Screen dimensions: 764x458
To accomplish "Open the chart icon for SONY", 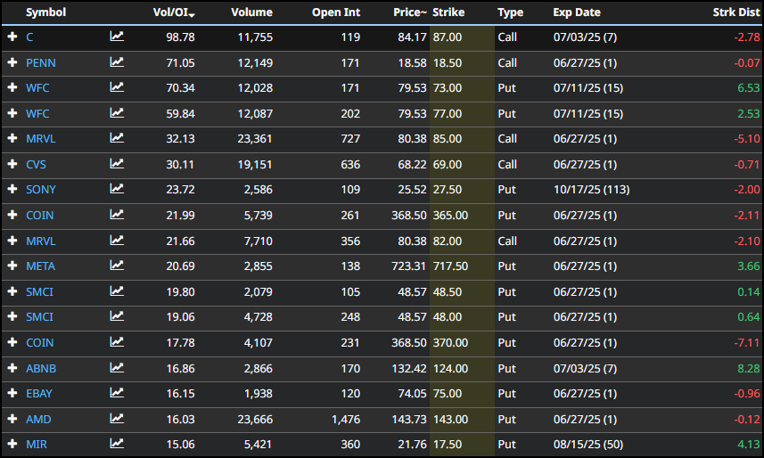I will click(117, 189).
